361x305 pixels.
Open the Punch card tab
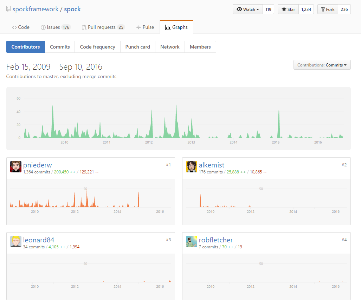tap(138, 47)
